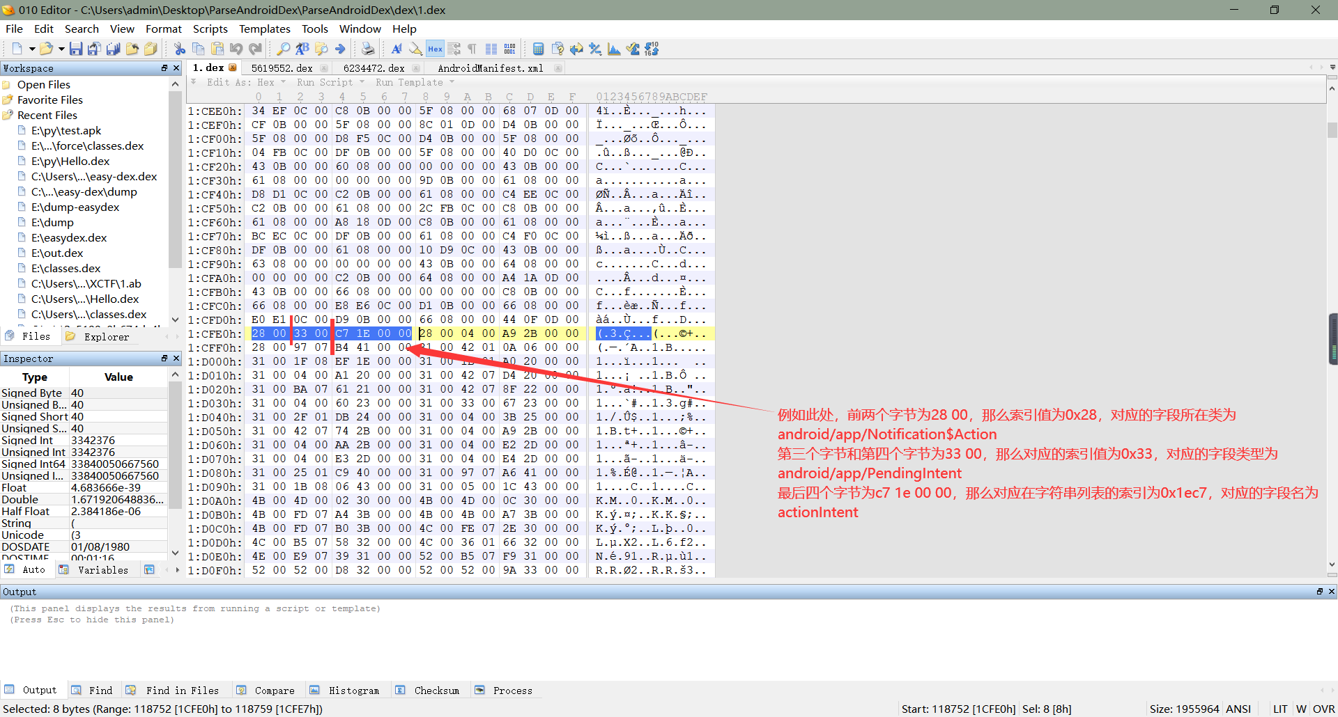Close the 6234472.dex tab
The image size is (1338, 717).
pos(417,68)
